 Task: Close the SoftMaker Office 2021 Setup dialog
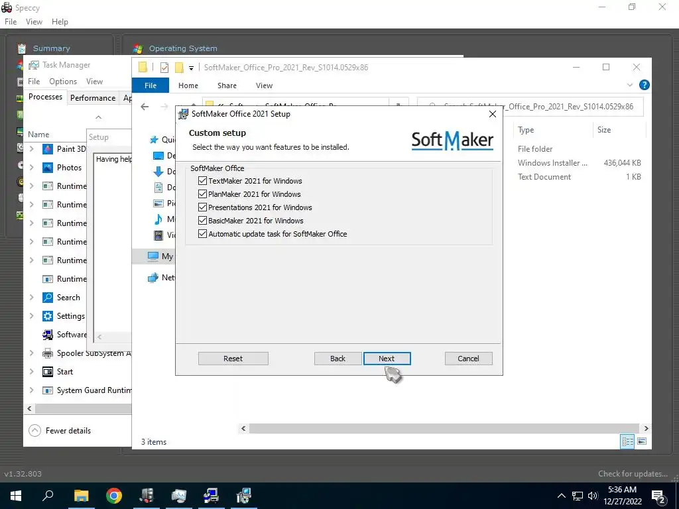click(493, 114)
